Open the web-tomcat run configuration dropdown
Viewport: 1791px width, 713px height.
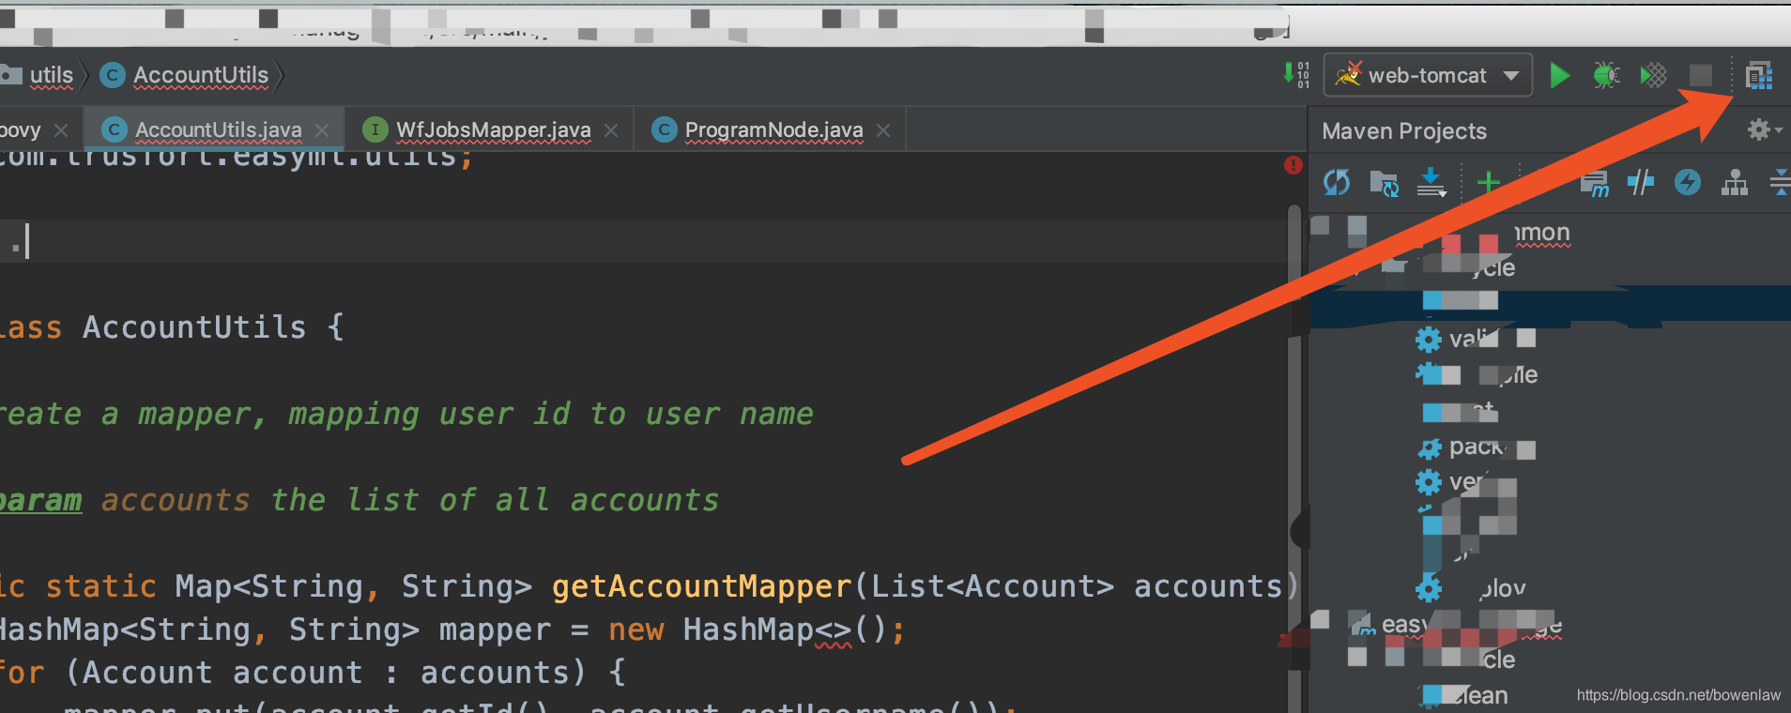1428,75
